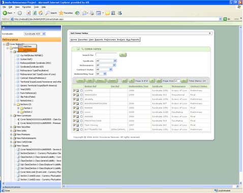Viewport: 243px width, 193px height.
Task: Select the radio button for row FN004760/2006
Action: click(81, 121)
